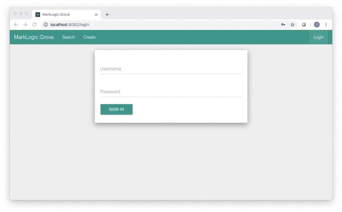This screenshot has width=342, height=212.
Task: Click the yellow minimize window button
Action: (x=21, y=14)
